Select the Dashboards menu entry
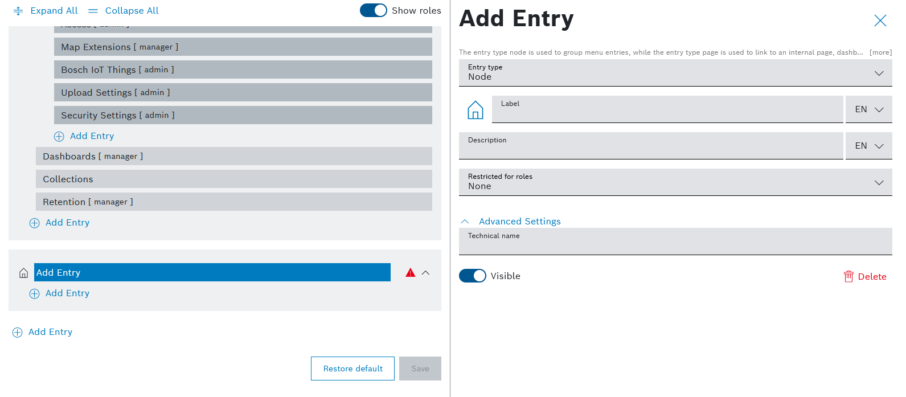This screenshot has width=906, height=397. [233, 156]
